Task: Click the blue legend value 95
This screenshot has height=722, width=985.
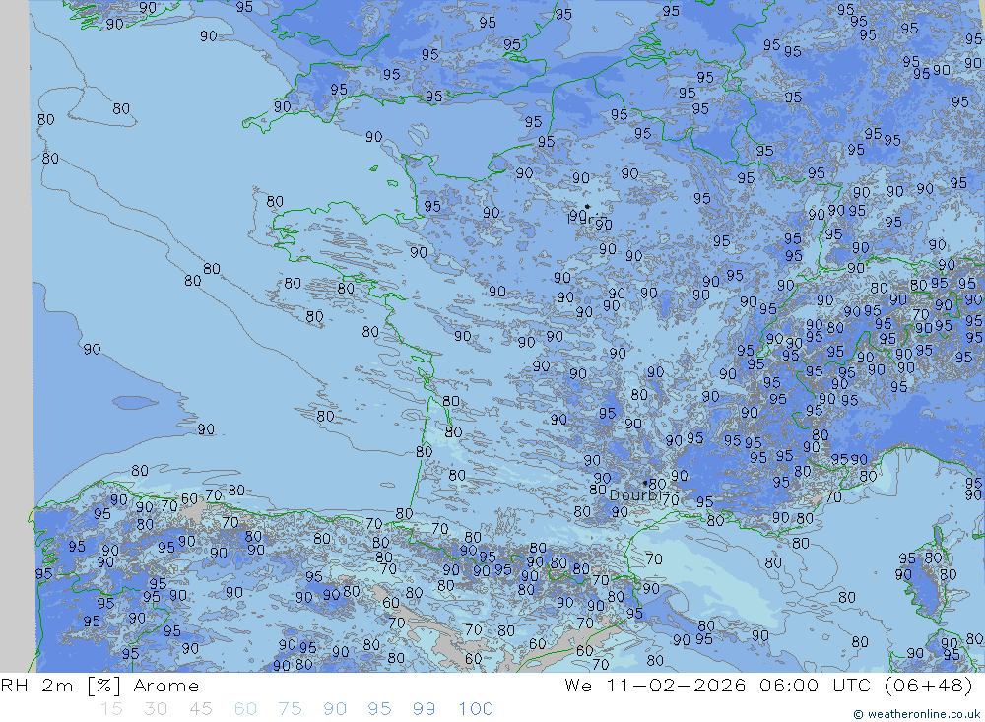Action: click(x=379, y=709)
